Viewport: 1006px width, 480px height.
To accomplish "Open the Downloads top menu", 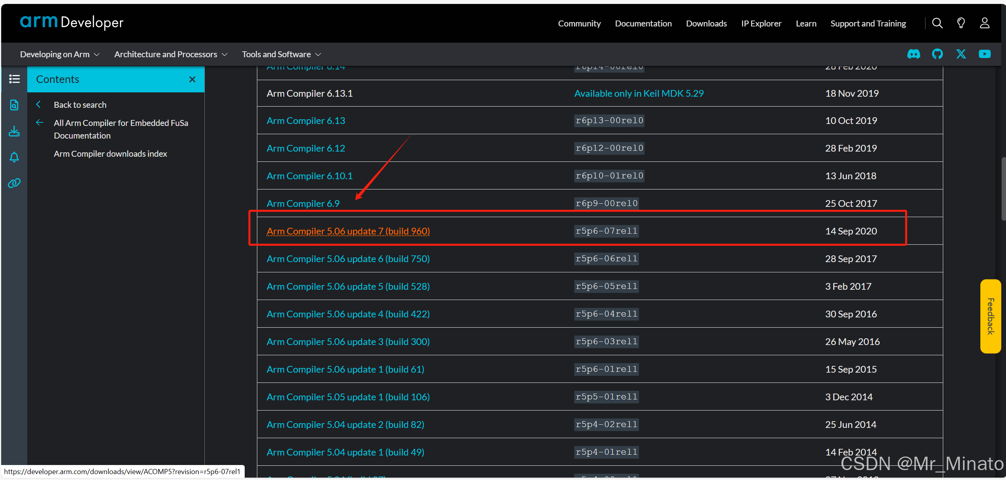I will point(706,24).
